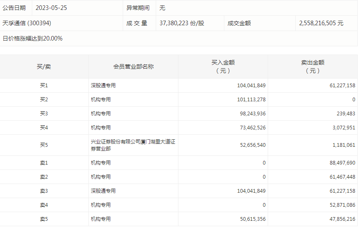Screen dimensions: 359x227
Task: Select buy amount 101,113,278
Action: 251,99
